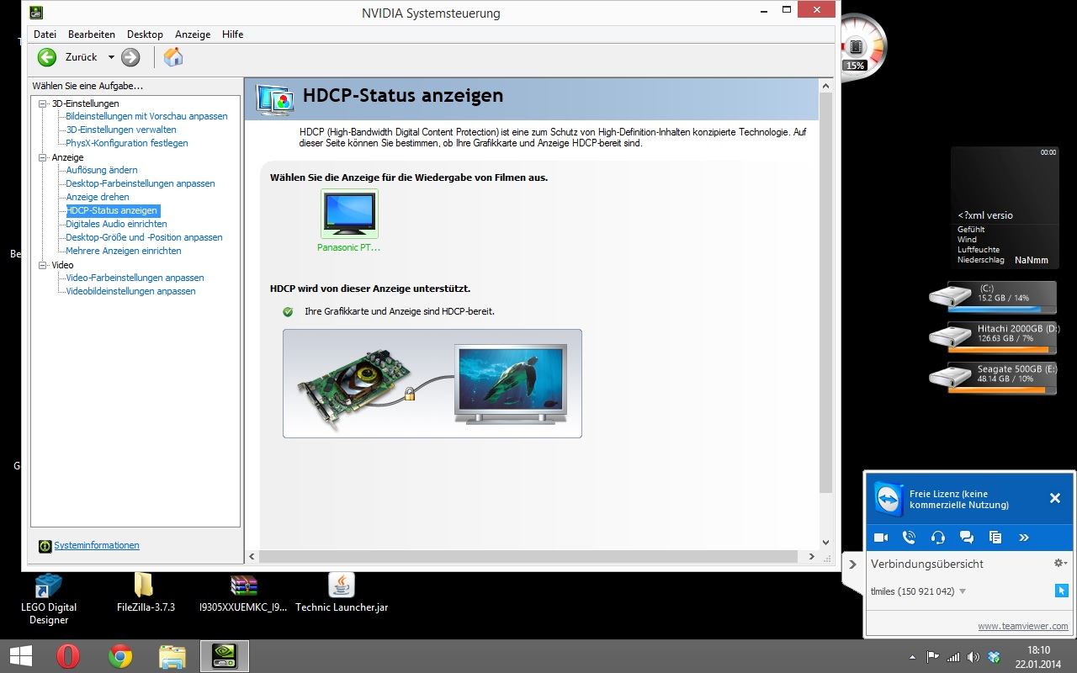
Task: Collapse the 3D-Einstellungen tree node
Action: [x=43, y=103]
